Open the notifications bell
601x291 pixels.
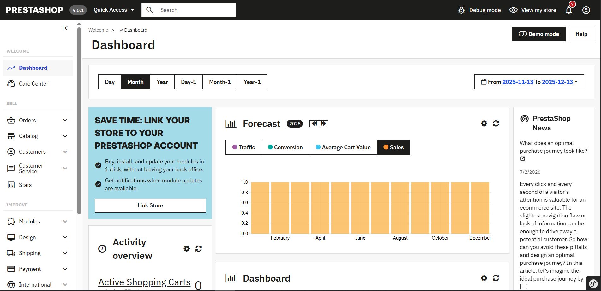[569, 10]
